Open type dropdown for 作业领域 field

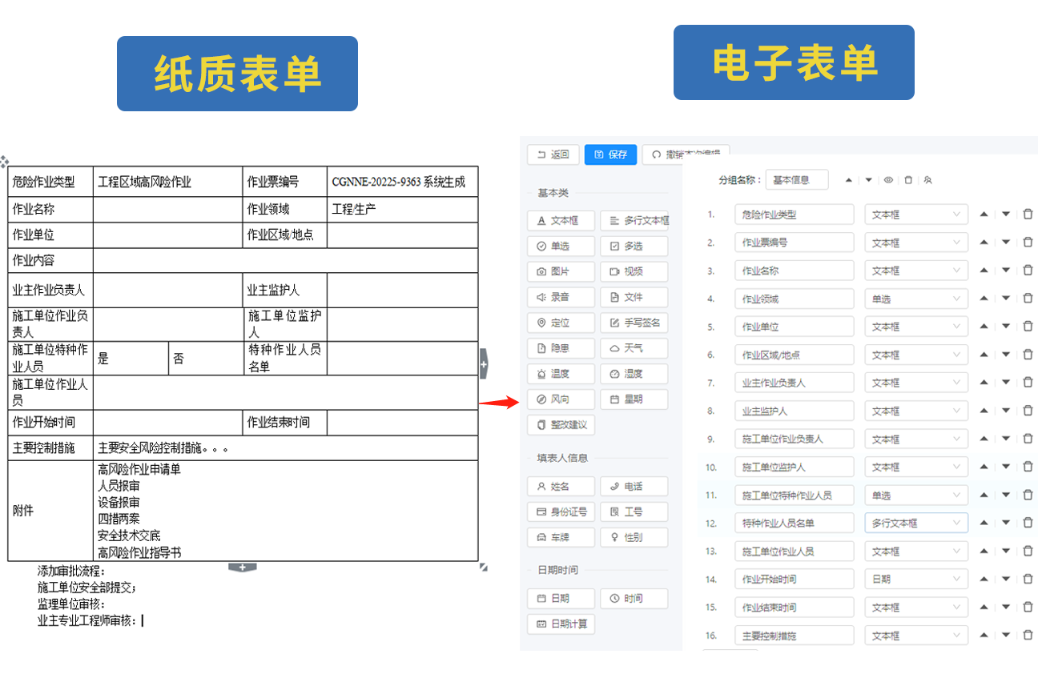click(x=915, y=299)
